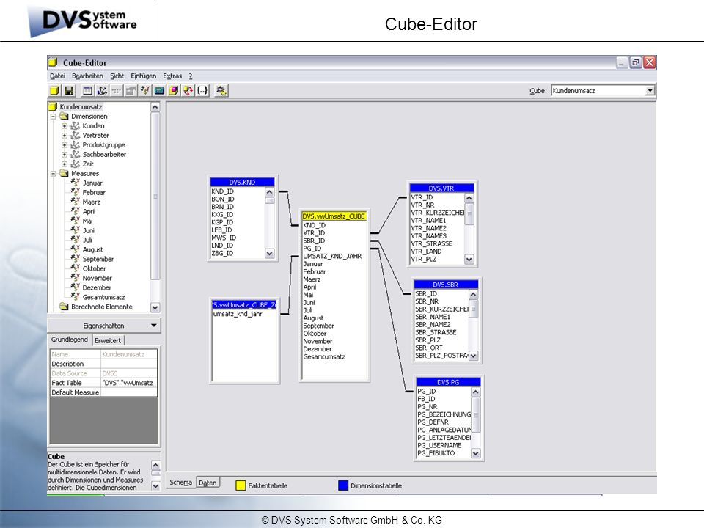Viewport: 704px width, 528px height.
Task: Click the folder icon next to Dimensionen
Action: tap(65, 117)
